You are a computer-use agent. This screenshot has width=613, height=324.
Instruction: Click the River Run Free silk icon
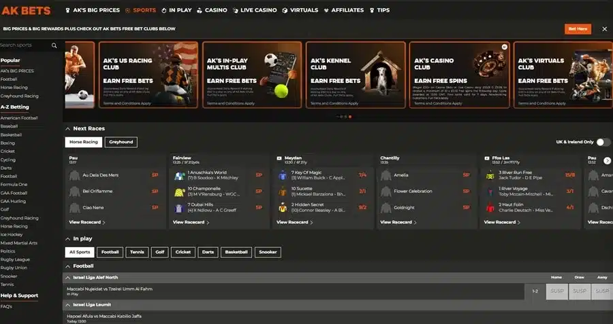click(490, 175)
